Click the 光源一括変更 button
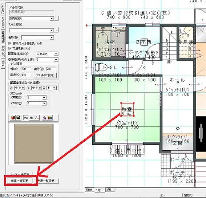This screenshot has height=198, width=206. click(x=20, y=181)
